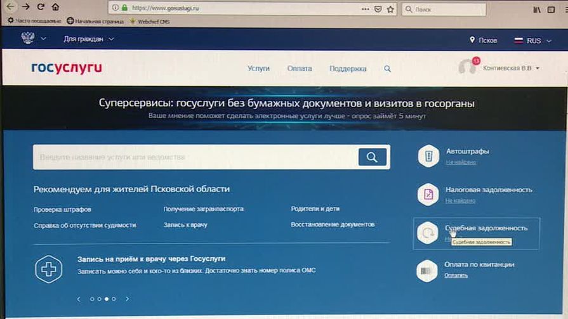Bookmark this page with the star icon
This screenshot has width=568, height=319.
[x=390, y=10]
